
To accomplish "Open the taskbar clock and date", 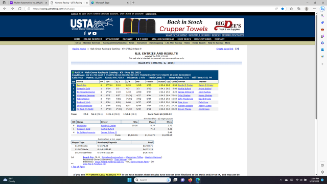I will tap(315, 180).
